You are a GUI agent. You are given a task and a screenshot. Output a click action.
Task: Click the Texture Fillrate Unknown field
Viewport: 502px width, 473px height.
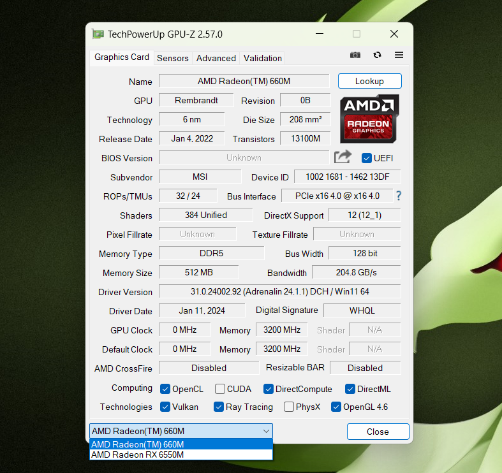(357, 234)
